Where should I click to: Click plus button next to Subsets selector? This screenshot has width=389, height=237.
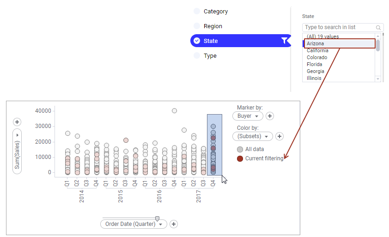point(280,136)
